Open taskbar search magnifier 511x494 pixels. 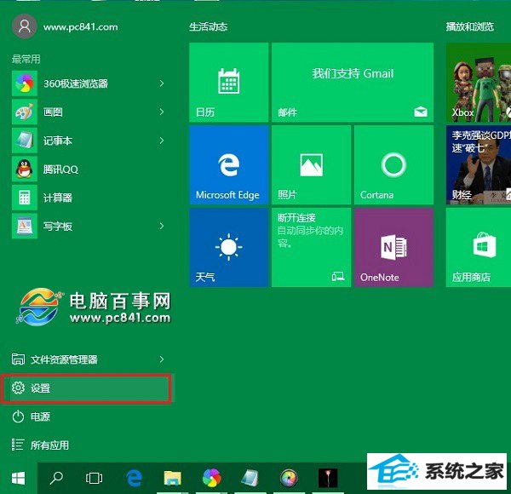56,479
